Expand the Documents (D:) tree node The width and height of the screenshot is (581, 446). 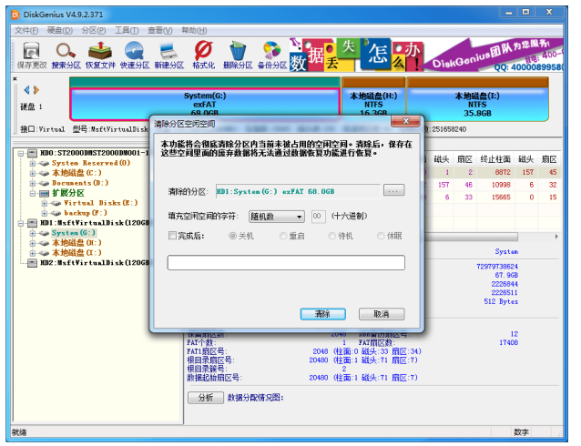click(x=33, y=183)
